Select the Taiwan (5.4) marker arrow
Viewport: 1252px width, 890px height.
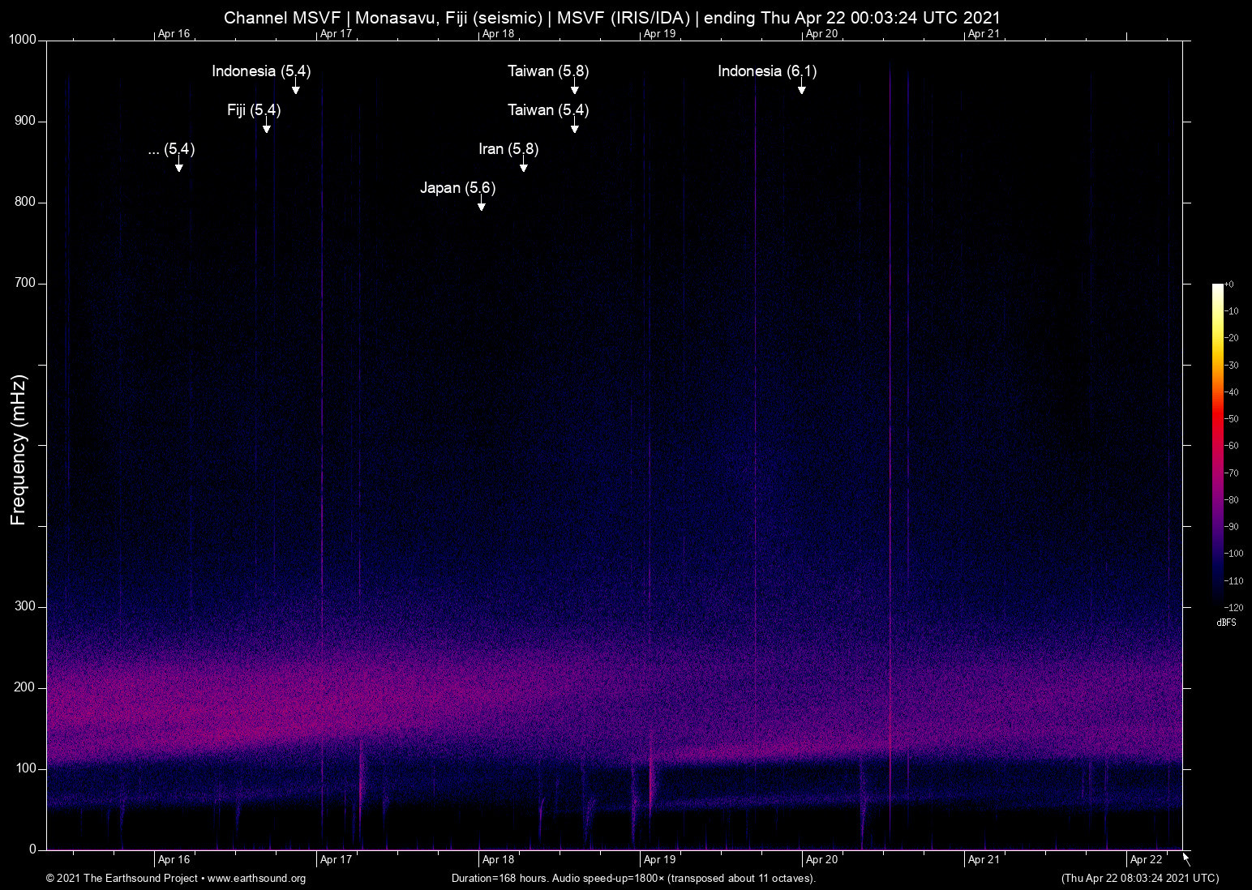[574, 127]
